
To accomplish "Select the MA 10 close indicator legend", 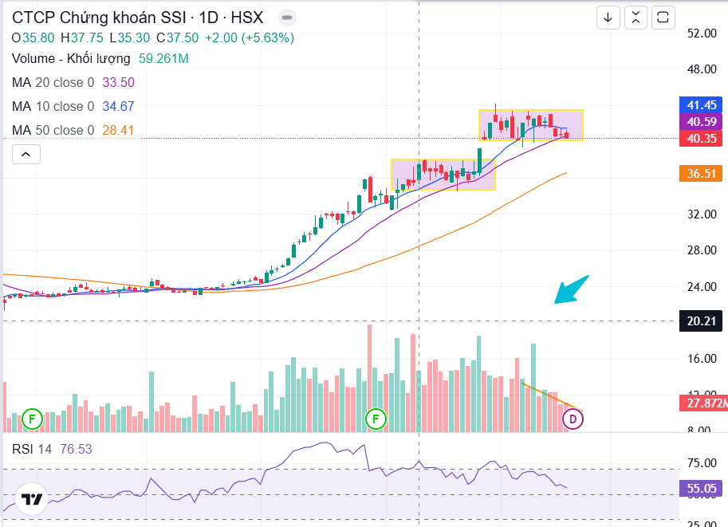I will [x=53, y=106].
